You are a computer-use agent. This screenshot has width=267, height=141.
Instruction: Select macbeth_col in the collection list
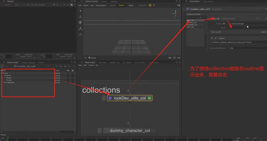tap(192, 25)
